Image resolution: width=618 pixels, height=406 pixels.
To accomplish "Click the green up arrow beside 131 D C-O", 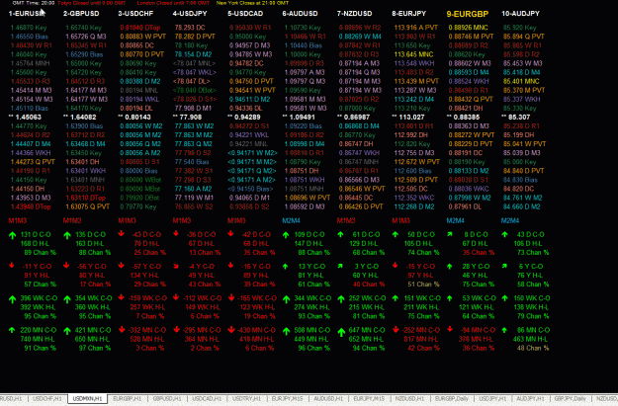I will coord(12,235).
